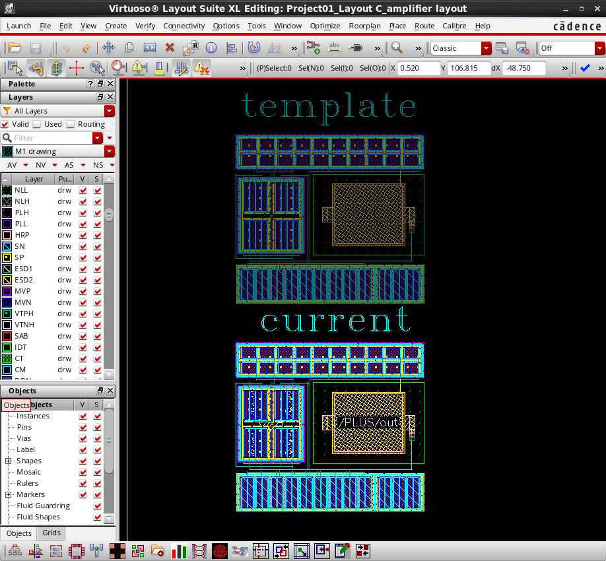Click the Create Label (abc) icon
This screenshot has height=561, width=606.
(335, 48)
